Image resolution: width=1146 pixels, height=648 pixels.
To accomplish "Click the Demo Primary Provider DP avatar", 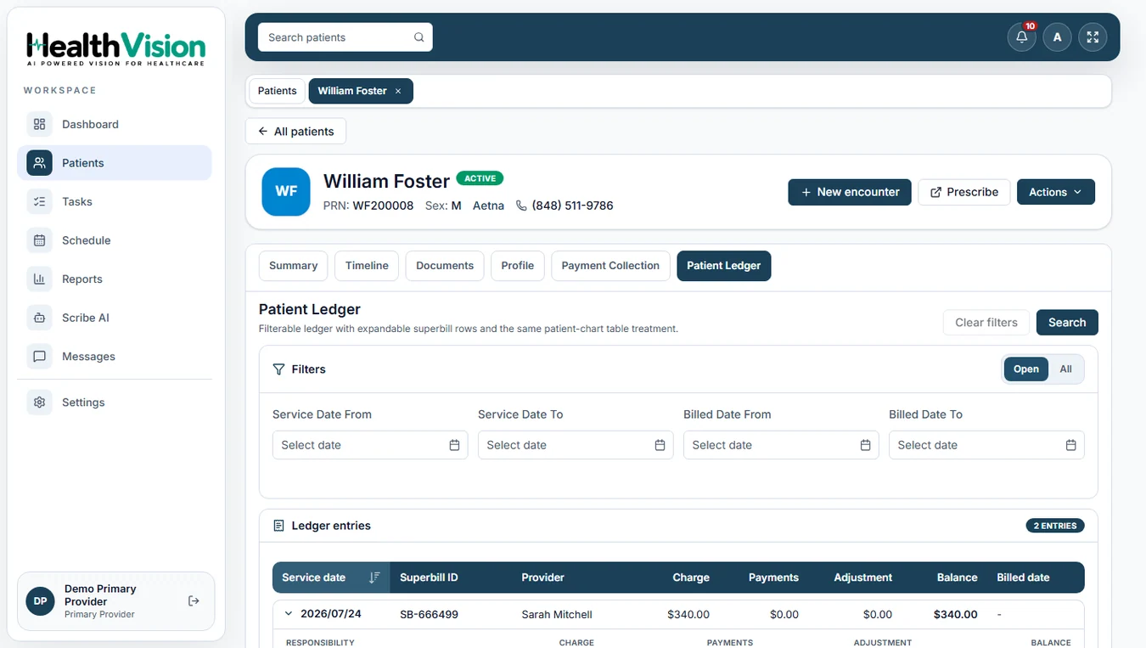I will 40,601.
